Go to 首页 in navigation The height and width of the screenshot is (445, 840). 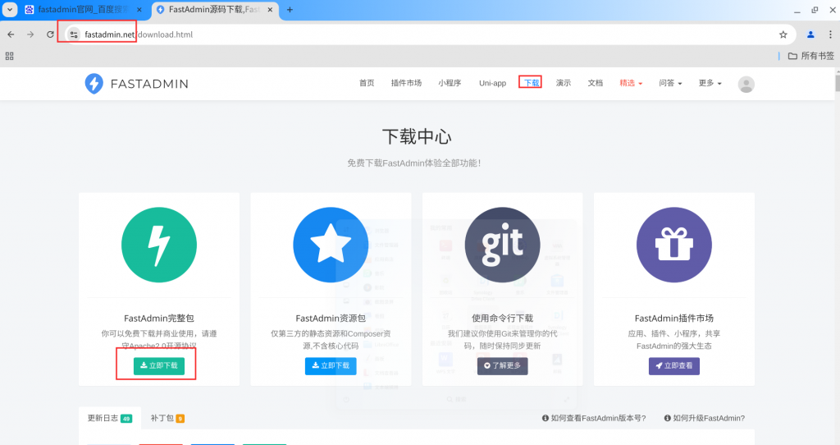[x=367, y=83]
